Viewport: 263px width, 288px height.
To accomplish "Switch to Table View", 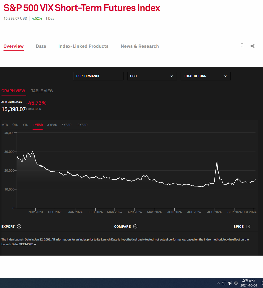I will (x=42, y=91).
